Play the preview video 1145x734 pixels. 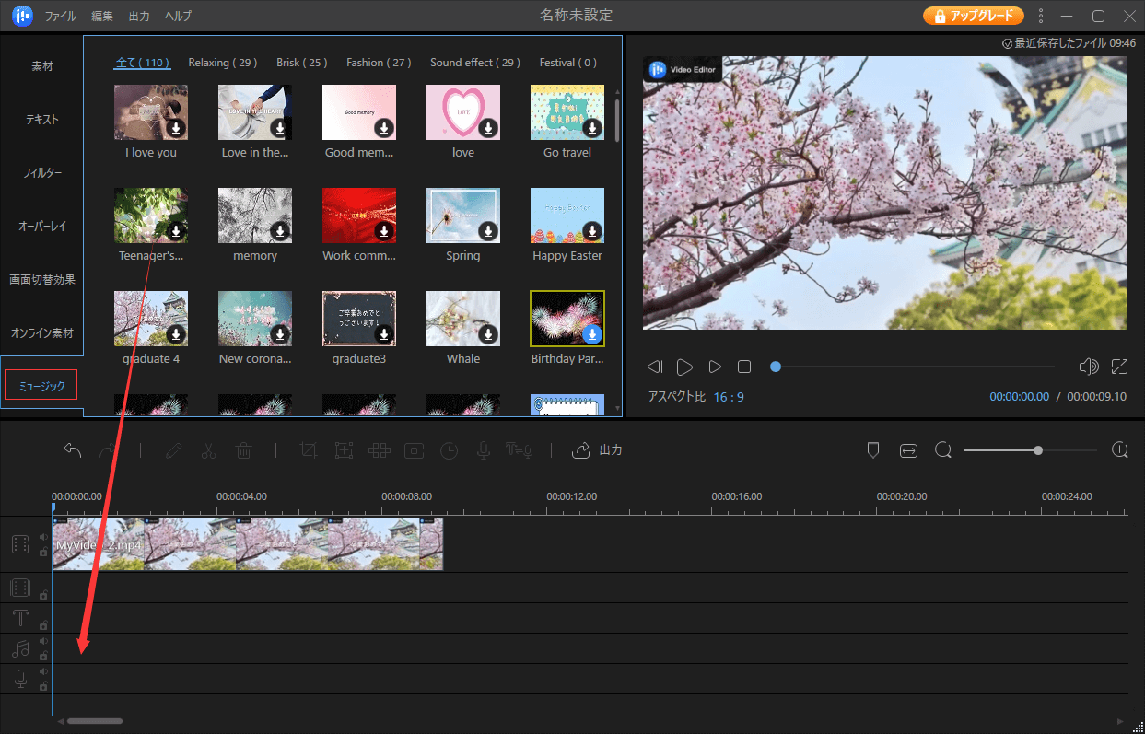coord(684,367)
